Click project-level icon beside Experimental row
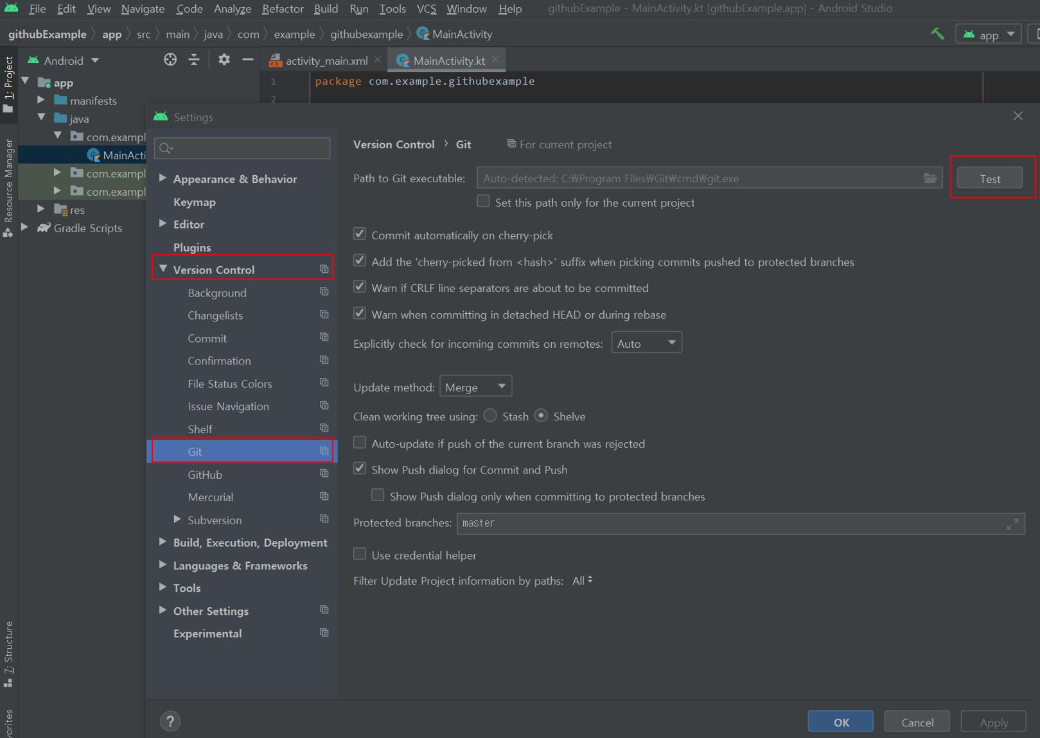This screenshot has height=738, width=1040. [x=324, y=633]
